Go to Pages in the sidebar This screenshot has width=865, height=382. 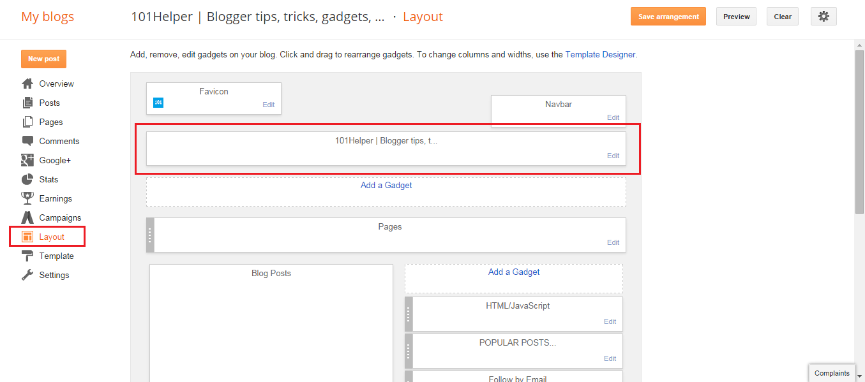(51, 122)
